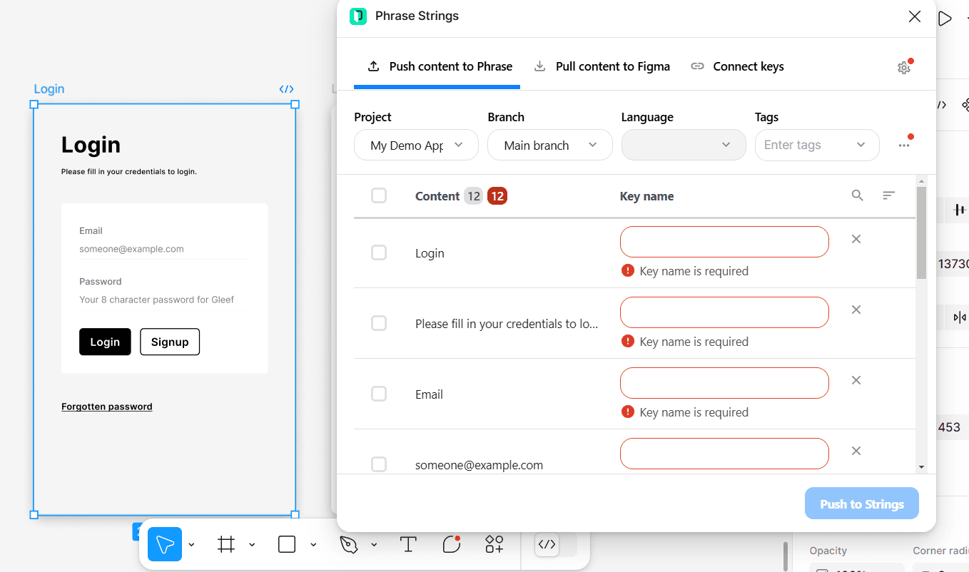969x572 pixels.
Task: Toggle the select-all Content checkbox
Action: [x=379, y=195]
